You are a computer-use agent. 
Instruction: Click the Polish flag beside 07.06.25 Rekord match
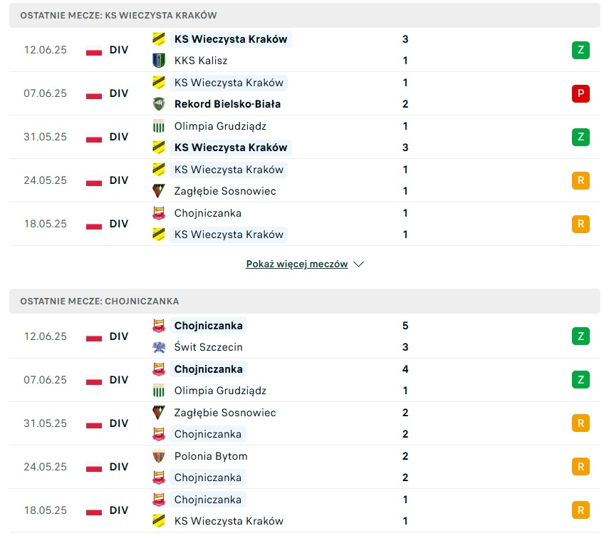coord(94,93)
